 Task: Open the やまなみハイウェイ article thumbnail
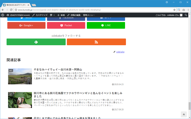[20, 76]
